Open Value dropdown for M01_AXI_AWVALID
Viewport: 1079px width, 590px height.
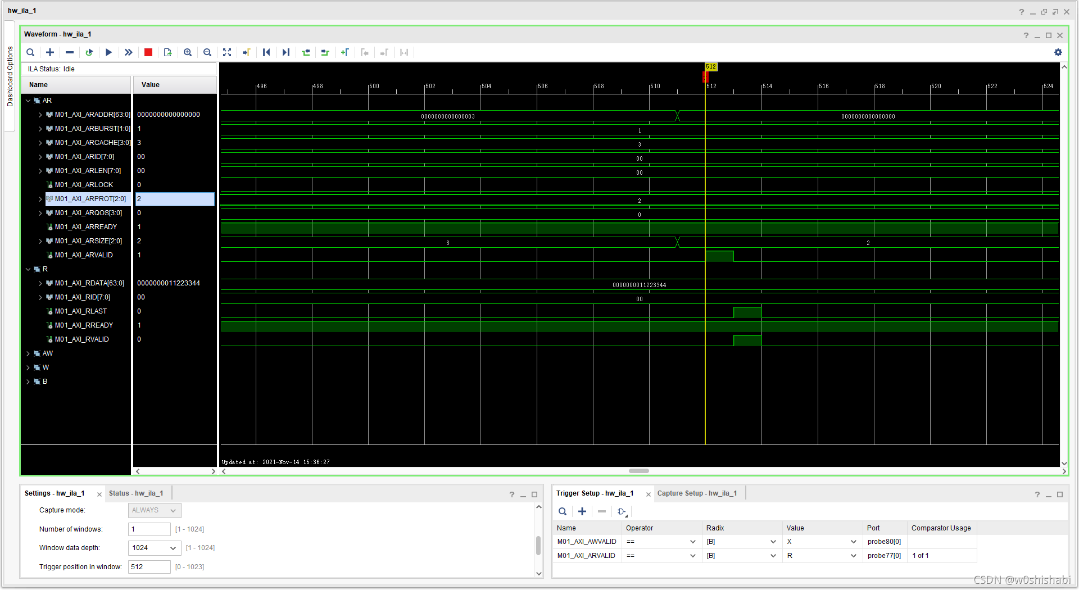[854, 542]
